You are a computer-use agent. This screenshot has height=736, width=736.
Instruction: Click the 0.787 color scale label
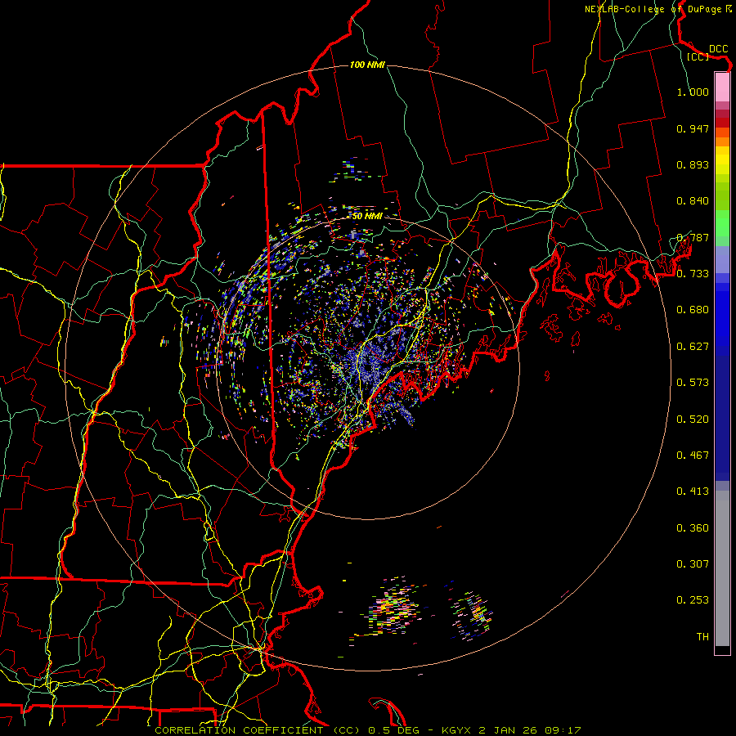click(x=693, y=237)
